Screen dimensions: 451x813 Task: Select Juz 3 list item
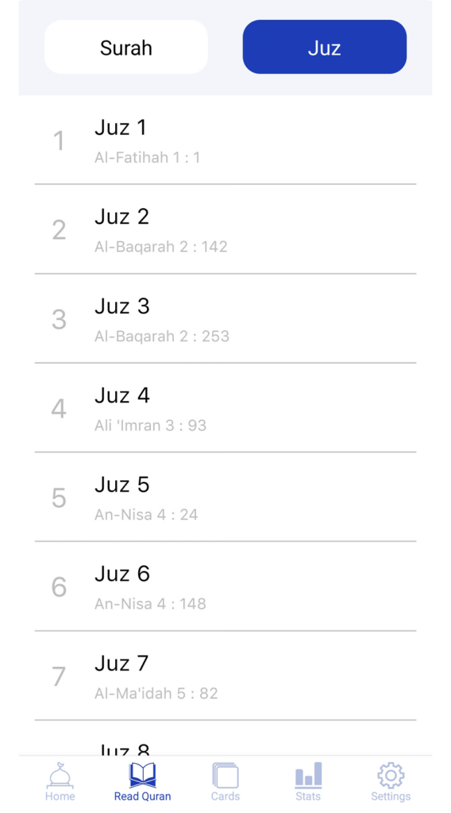[x=225, y=318]
